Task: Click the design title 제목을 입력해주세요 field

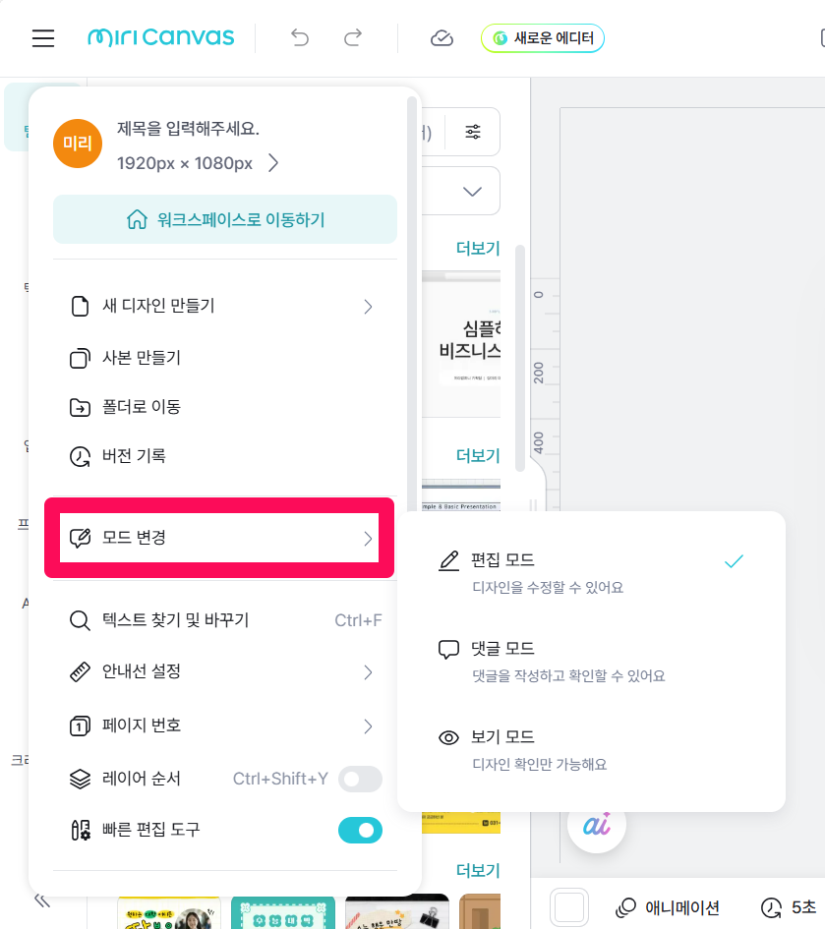Action: 188,128
